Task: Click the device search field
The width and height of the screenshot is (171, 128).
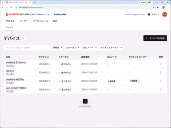Action: coord(27,48)
